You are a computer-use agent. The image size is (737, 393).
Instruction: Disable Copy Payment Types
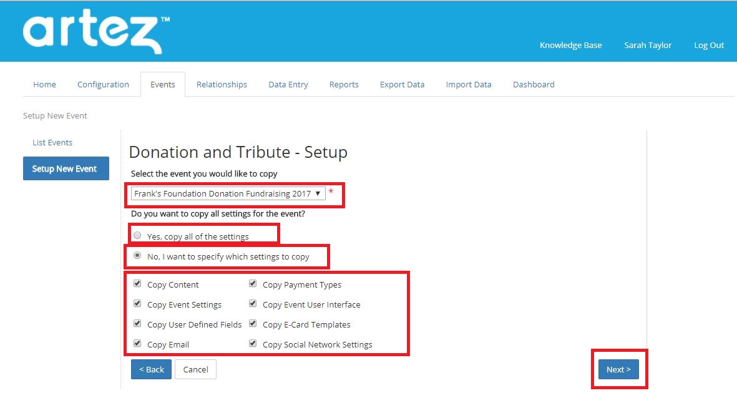253,283
